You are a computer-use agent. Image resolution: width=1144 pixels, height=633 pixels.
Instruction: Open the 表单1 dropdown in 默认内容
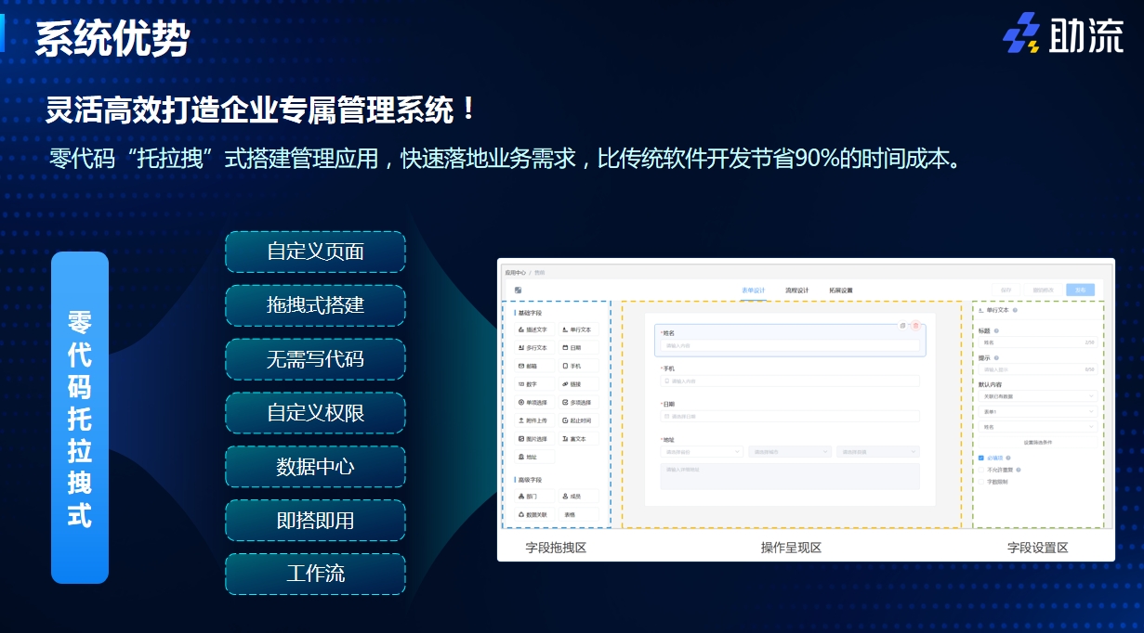(x=1037, y=411)
